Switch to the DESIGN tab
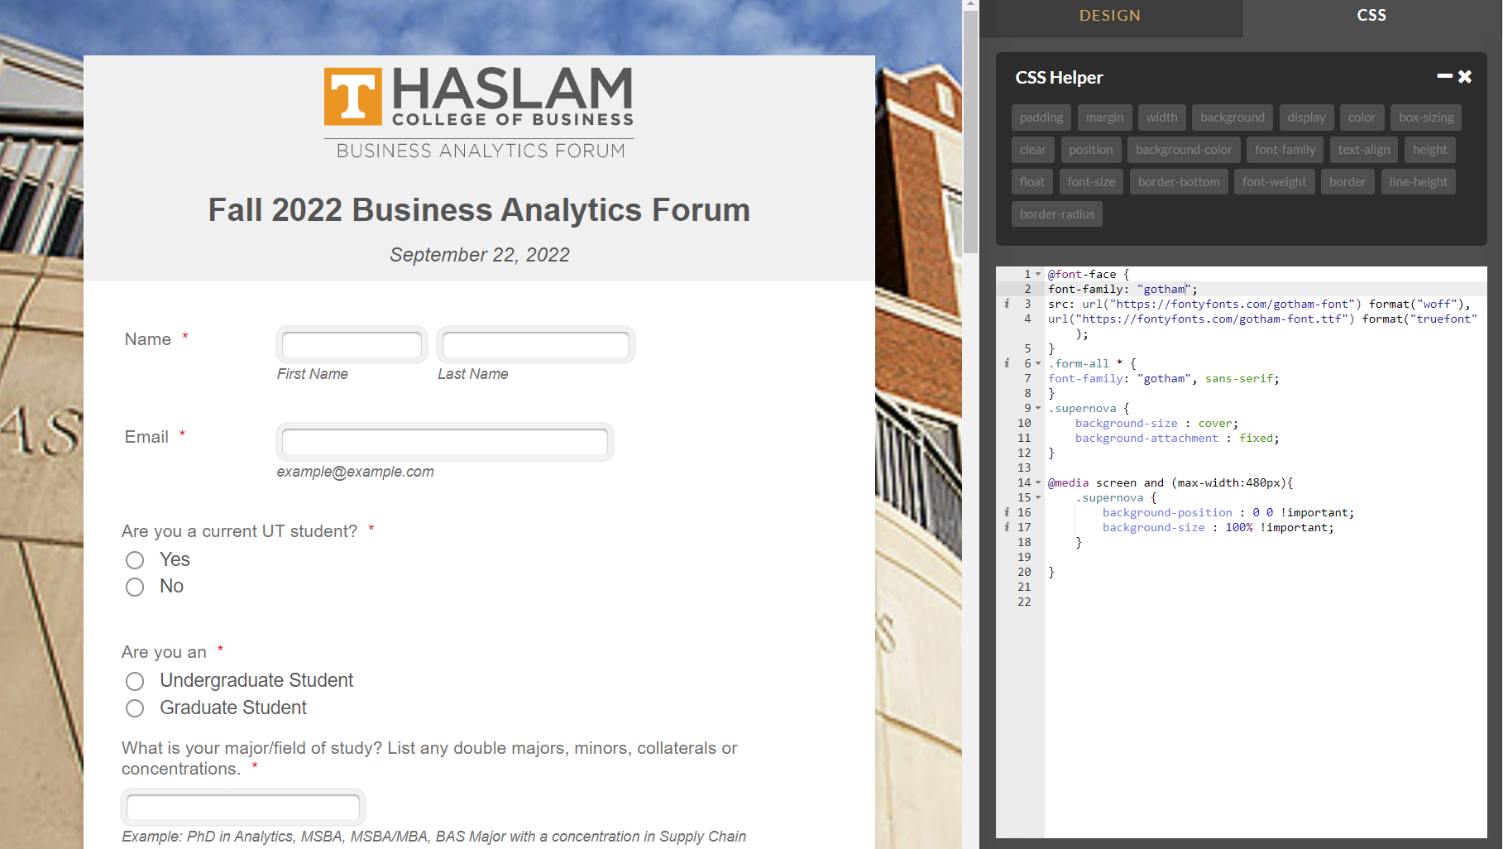Screen dimensions: 1503x849 pyautogui.click(x=1109, y=16)
